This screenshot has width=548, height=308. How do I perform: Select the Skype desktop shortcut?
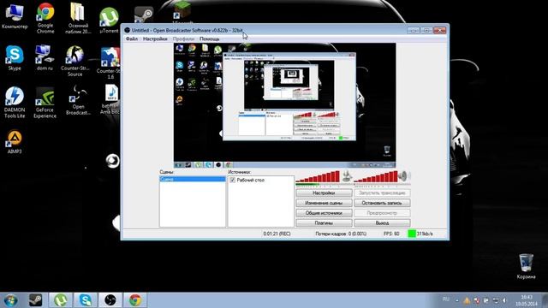pyautogui.click(x=15, y=57)
